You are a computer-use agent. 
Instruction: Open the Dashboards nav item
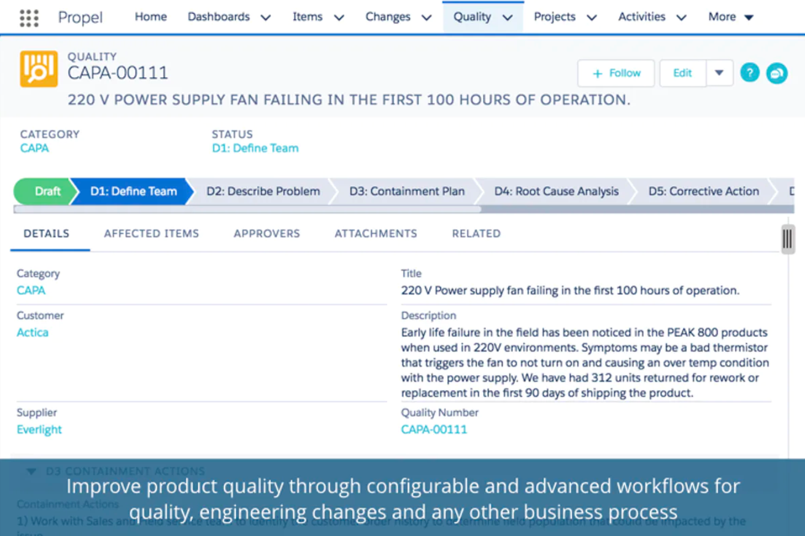218,17
